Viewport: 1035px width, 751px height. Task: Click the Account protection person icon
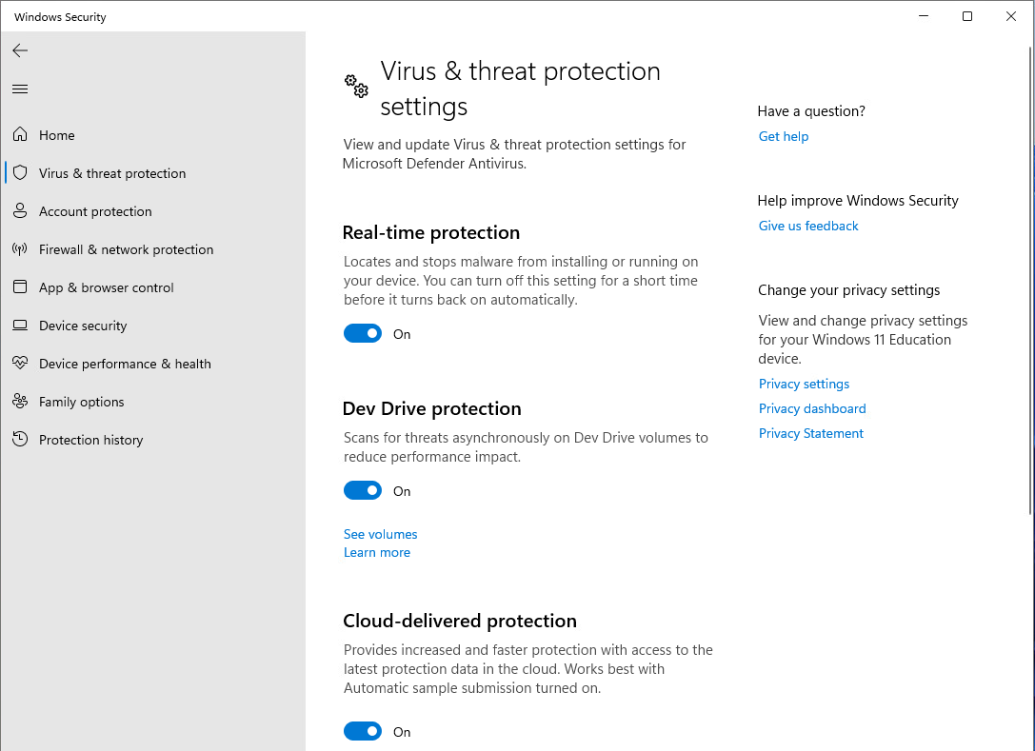click(20, 211)
